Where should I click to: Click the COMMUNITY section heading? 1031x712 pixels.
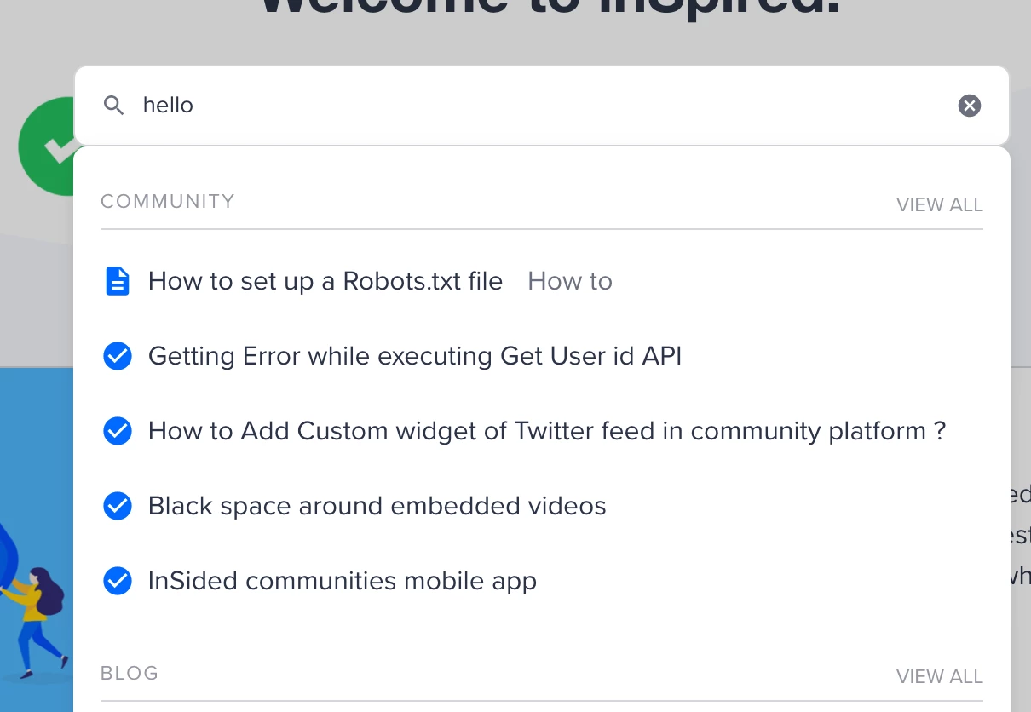point(168,202)
